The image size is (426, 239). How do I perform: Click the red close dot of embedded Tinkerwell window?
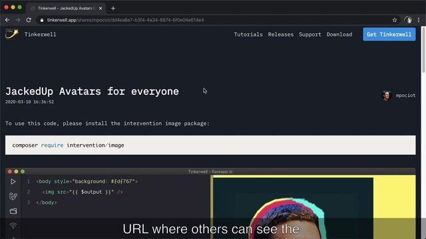click(x=10, y=171)
